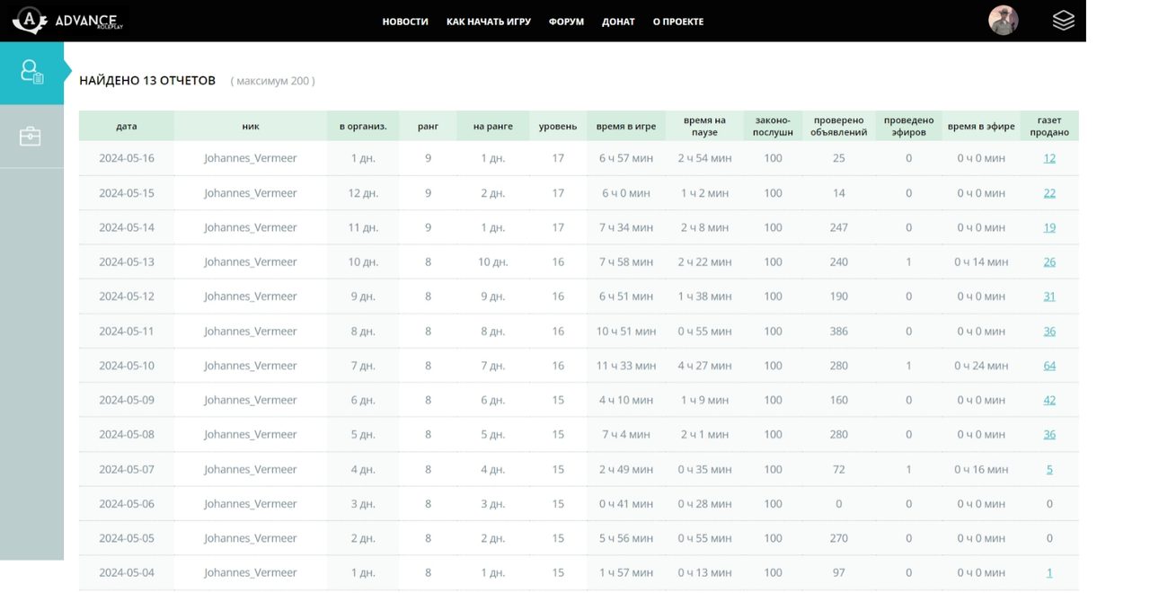Open newspapers sold link 36 for 2024-05-08
Viewport: 1150px width, 593px height.
click(x=1049, y=434)
